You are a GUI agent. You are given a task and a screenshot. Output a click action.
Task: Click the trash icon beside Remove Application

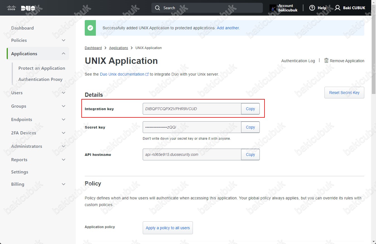(326, 60)
